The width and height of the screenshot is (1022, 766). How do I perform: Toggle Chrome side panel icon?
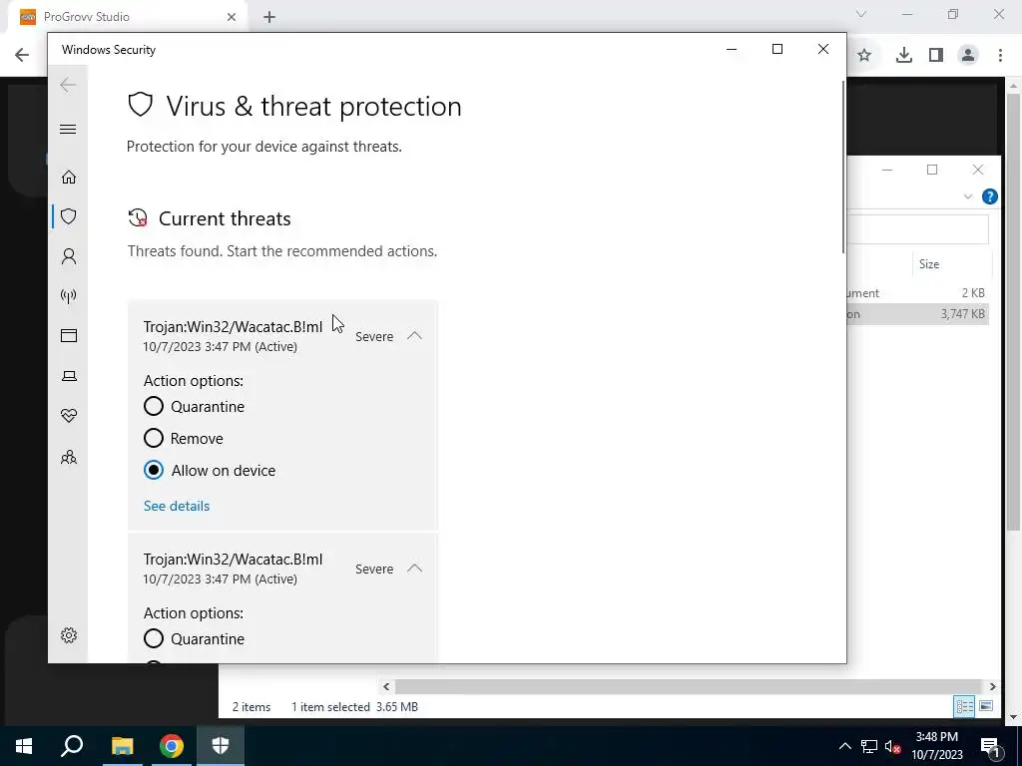936,56
